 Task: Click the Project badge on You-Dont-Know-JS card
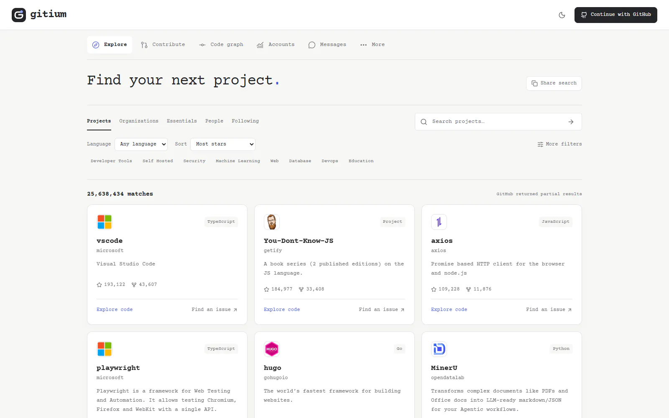pyautogui.click(x=393, y=222)
